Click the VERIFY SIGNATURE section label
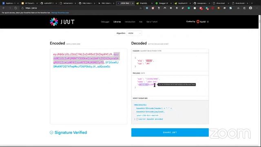The width and height of the screenshot is (261, 147). (140, 98)
